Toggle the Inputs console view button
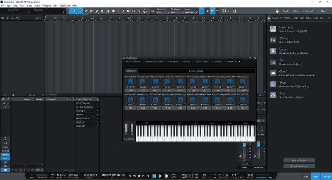 click(5, 147)
